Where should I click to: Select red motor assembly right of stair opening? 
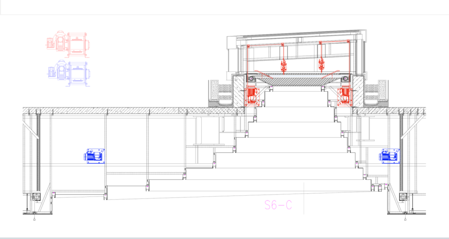click(345, 96)
